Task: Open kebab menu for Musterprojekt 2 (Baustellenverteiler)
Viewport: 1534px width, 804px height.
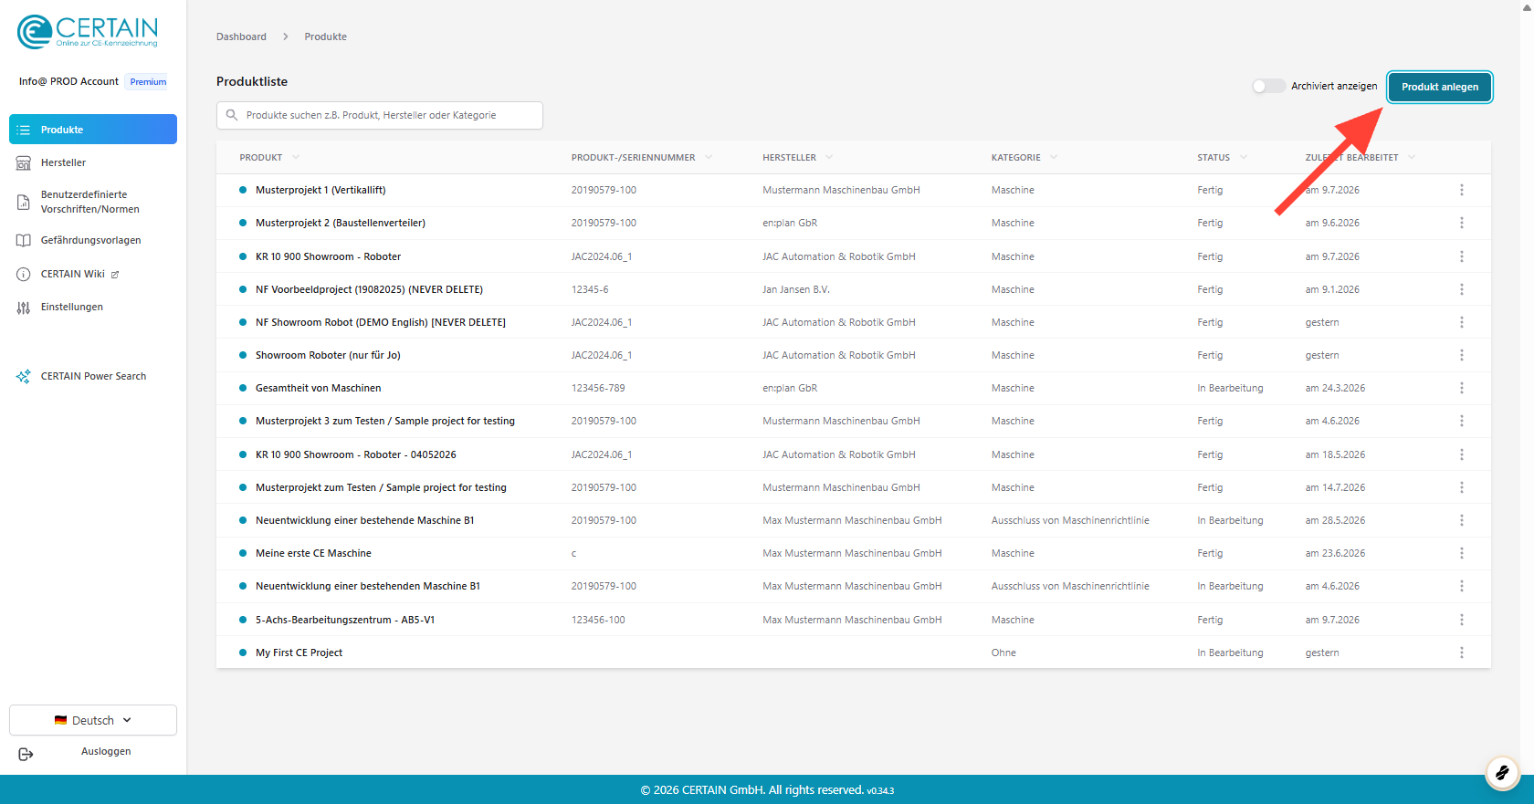Action: pos(1461,223)
